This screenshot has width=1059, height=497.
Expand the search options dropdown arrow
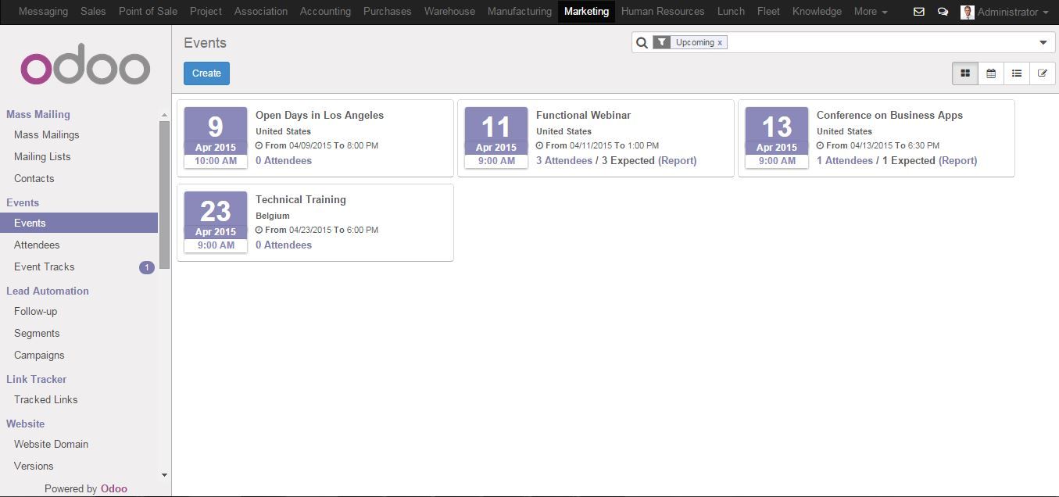click(x=1043, y=43)
